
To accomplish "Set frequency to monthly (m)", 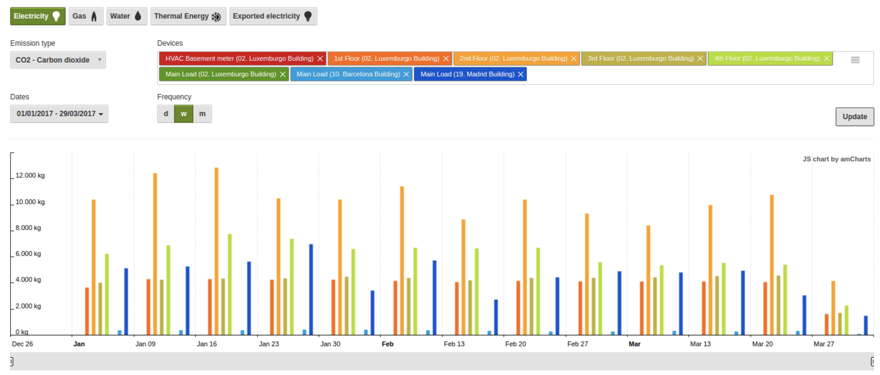I will 202,114.
